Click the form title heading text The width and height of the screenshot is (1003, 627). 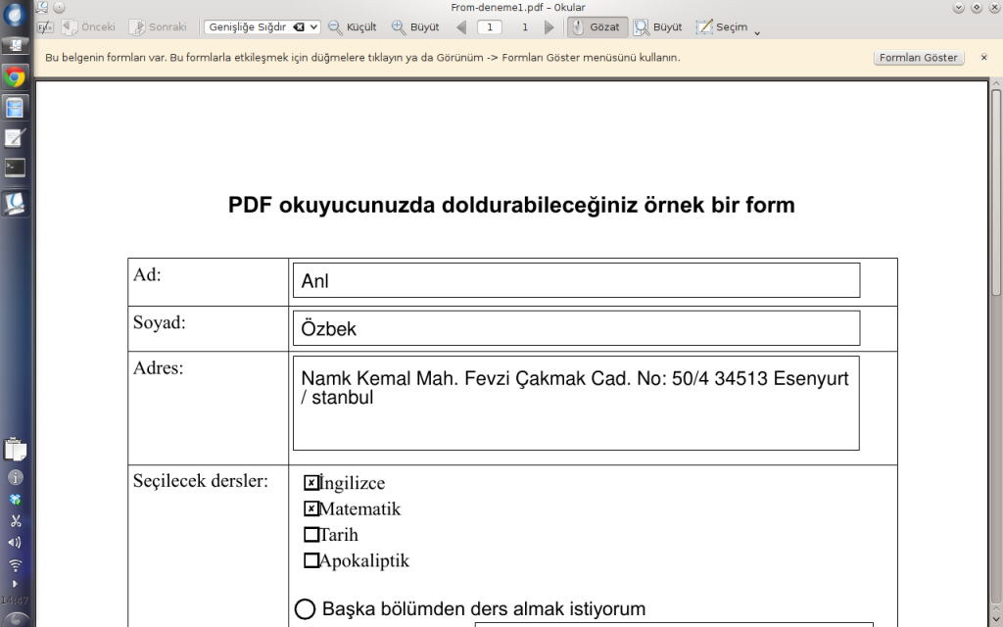tap(511, 205)
